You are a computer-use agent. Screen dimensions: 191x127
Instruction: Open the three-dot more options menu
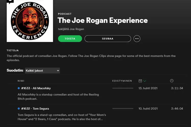click(x=137, y=39)
